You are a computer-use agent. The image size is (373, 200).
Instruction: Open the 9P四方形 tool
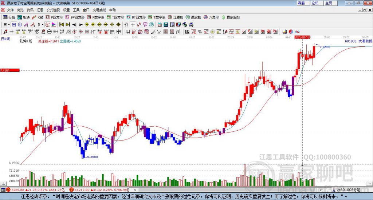point(75,17)
